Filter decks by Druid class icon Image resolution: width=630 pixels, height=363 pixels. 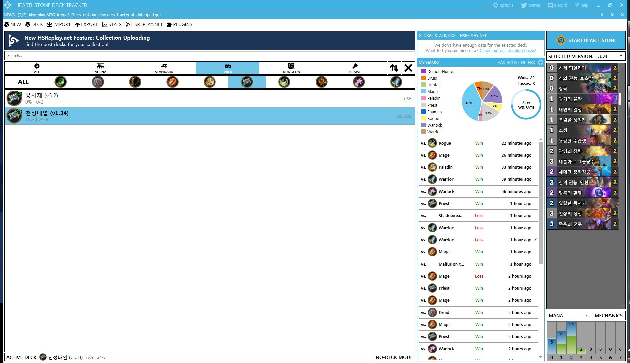[x=98, y=82]
